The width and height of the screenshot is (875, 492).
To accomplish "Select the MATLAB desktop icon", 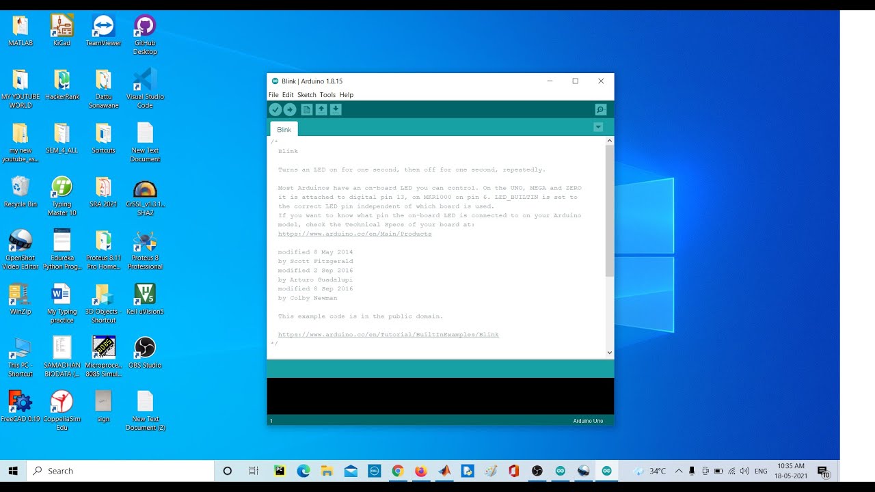I will (x=21, y=31).
